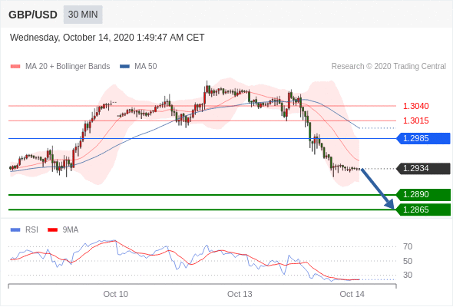Click the red 9MA legend swatch
Screen dimensions: 453x307
pyautogui.click(x=52, y=230)
